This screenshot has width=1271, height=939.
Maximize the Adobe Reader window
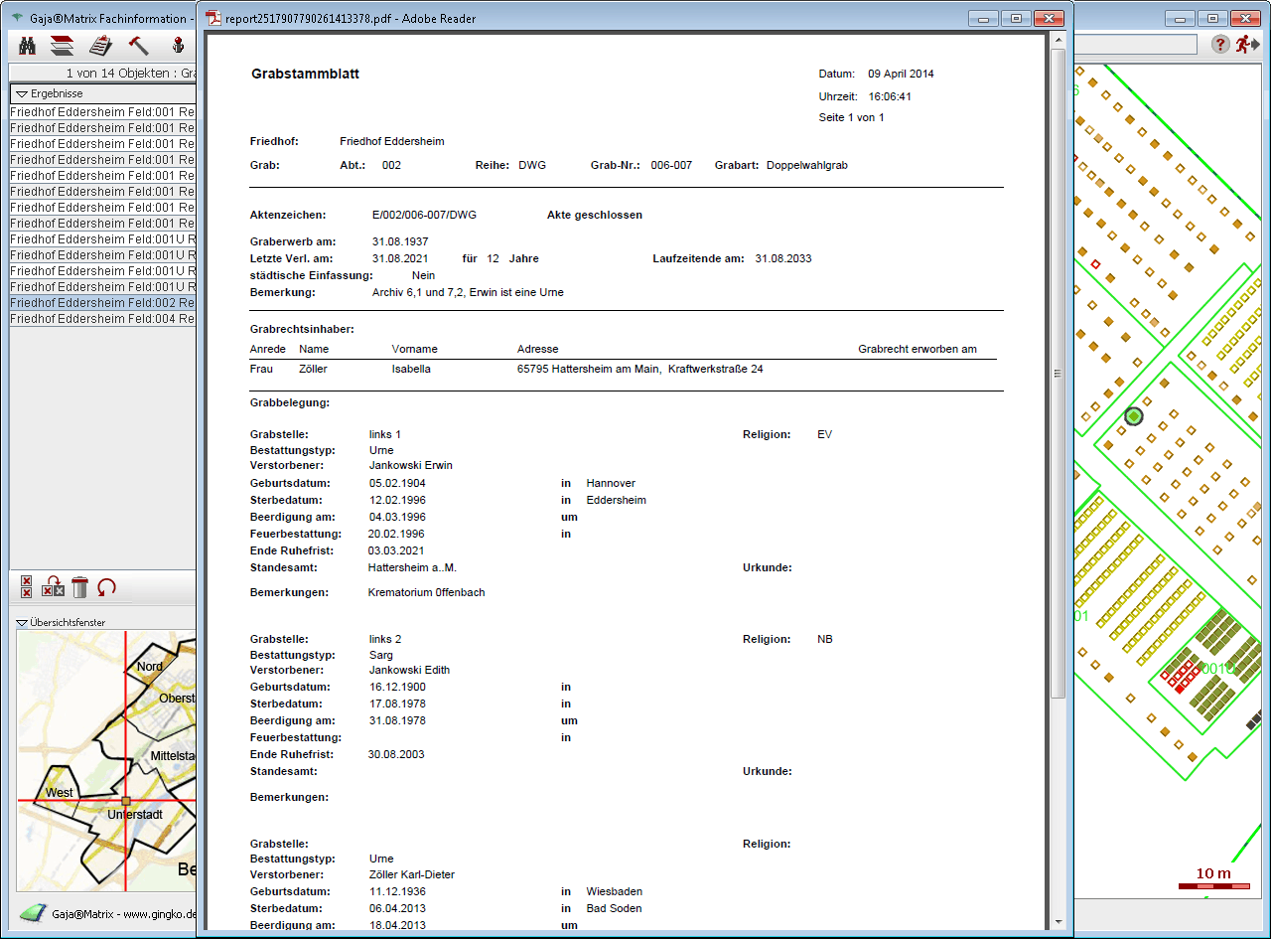click(x=1015, y=19)
